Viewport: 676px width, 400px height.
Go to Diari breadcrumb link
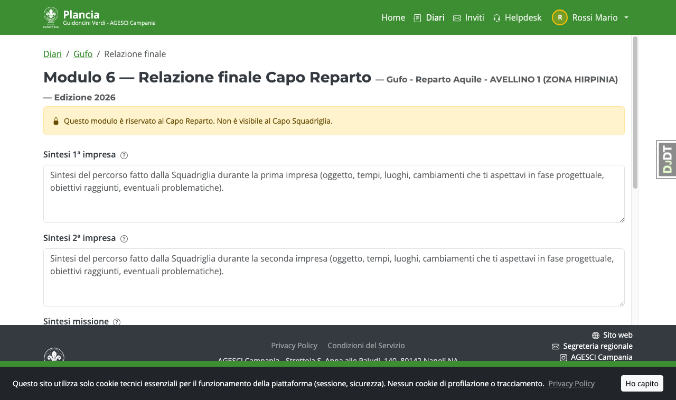[x=52, y=54]
